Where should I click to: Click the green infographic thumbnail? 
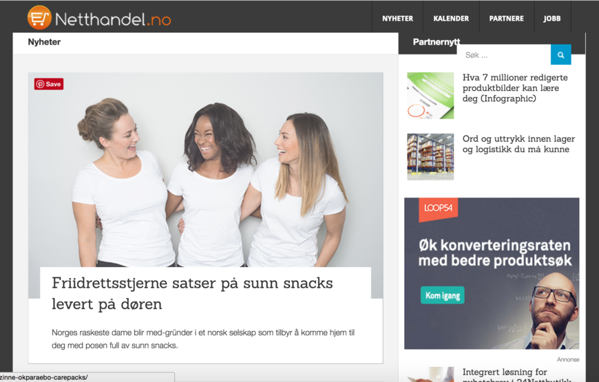coord(430,96)
